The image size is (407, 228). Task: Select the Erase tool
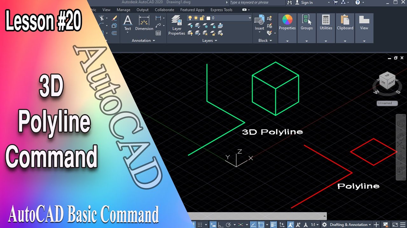pos(114,18)
